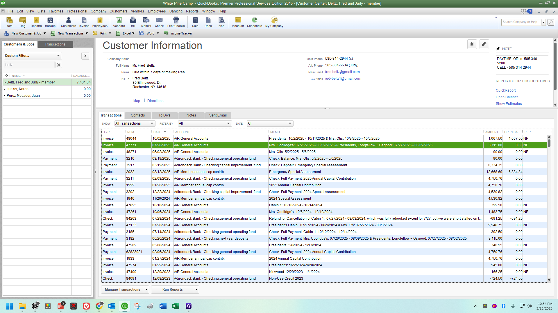Open the Filter By dropdown

click(x=205, y=123)
